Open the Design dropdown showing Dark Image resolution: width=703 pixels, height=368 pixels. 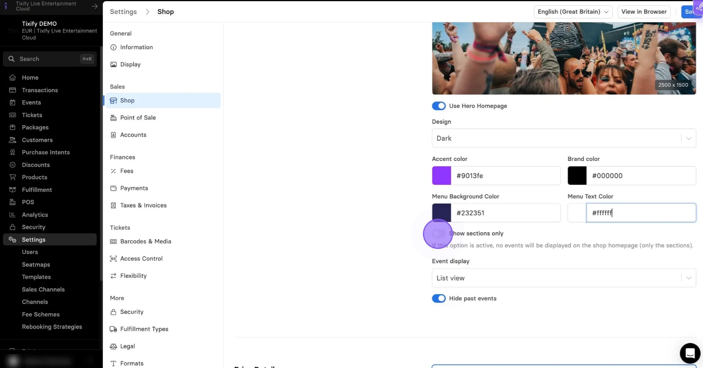pyautogui.click(x=564, y=138)
